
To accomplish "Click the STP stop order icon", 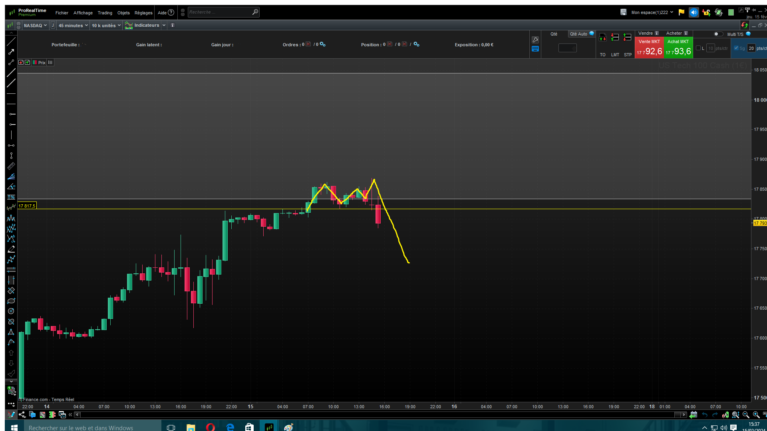I will click(628, 38).
